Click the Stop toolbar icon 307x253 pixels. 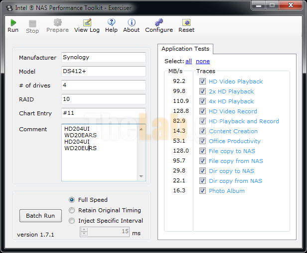pyautogui.click(x=32, y=24)
